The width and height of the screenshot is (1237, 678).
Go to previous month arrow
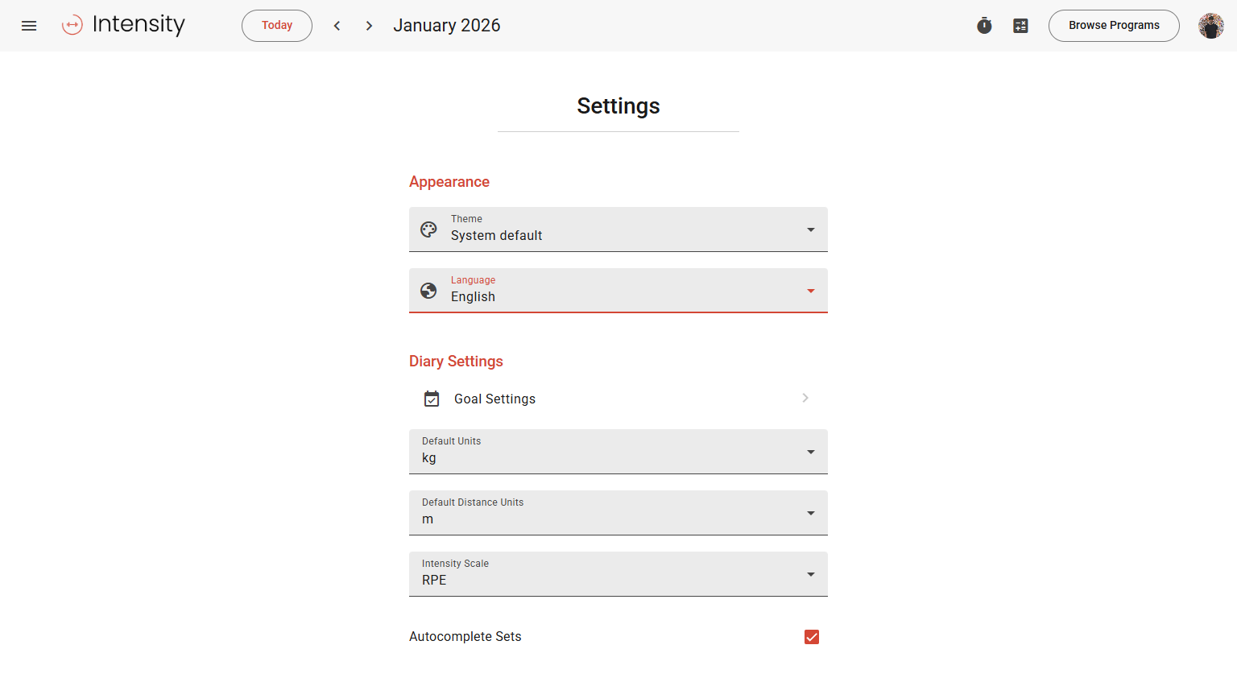[337, 26]
